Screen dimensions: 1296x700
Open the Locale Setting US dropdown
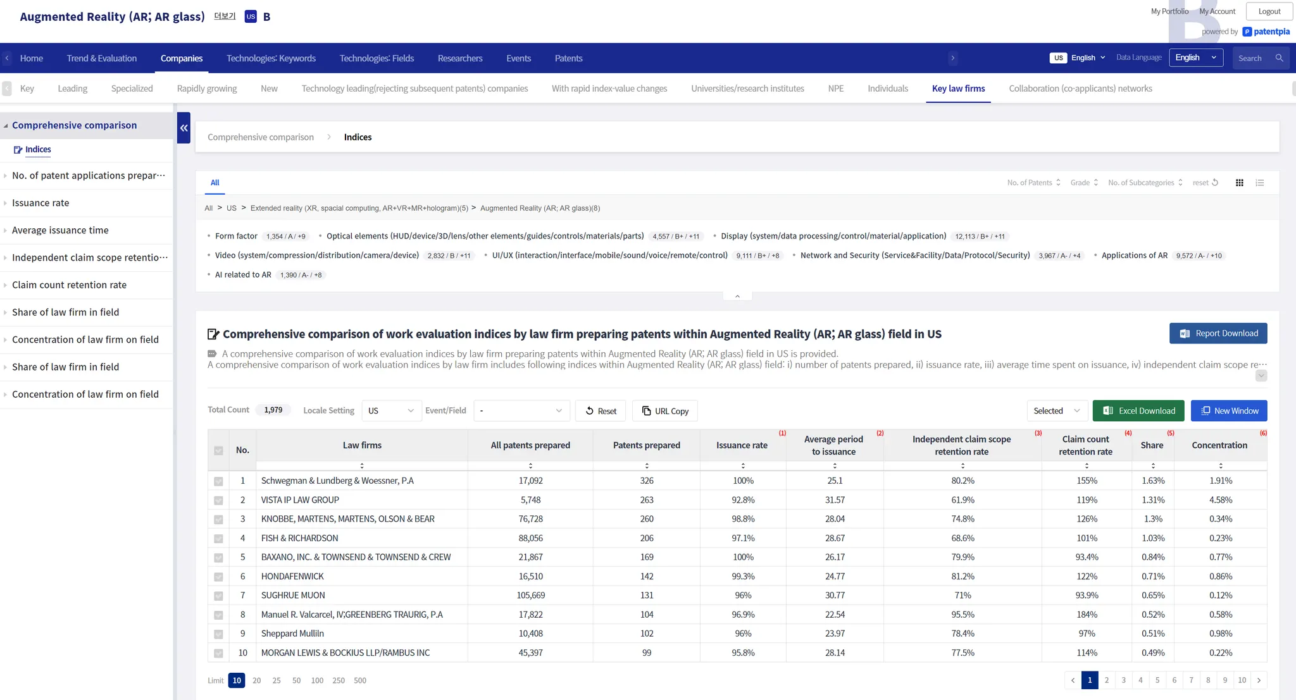tap(391, 411)
